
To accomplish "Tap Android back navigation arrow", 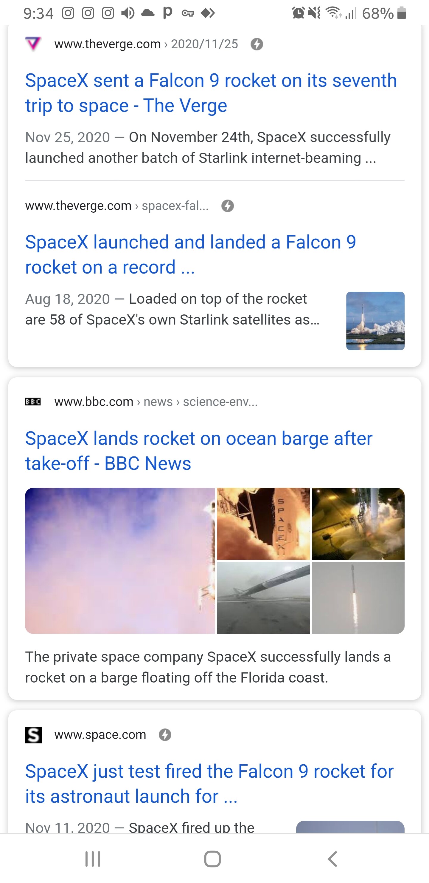I will click(332, 859).
